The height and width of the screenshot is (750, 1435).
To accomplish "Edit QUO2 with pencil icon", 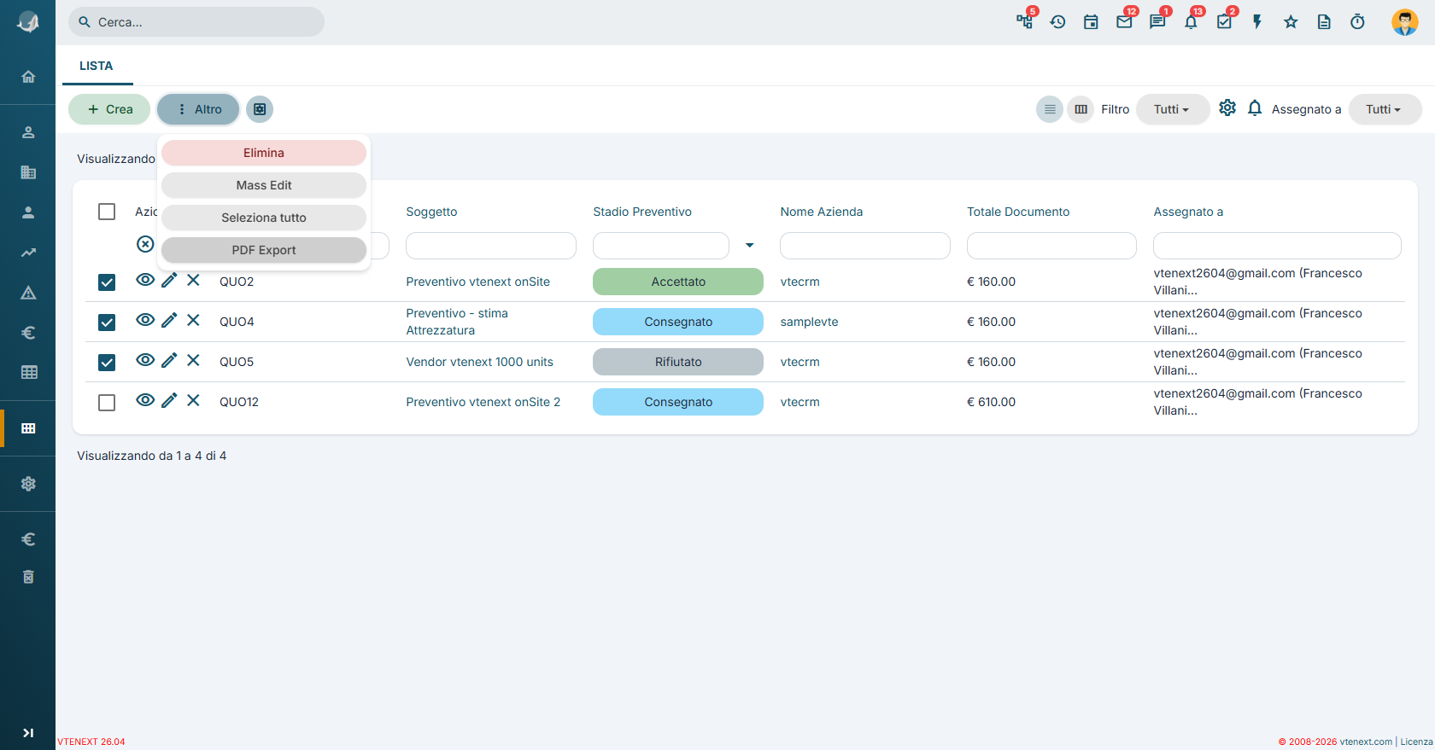I will (169, 280).
